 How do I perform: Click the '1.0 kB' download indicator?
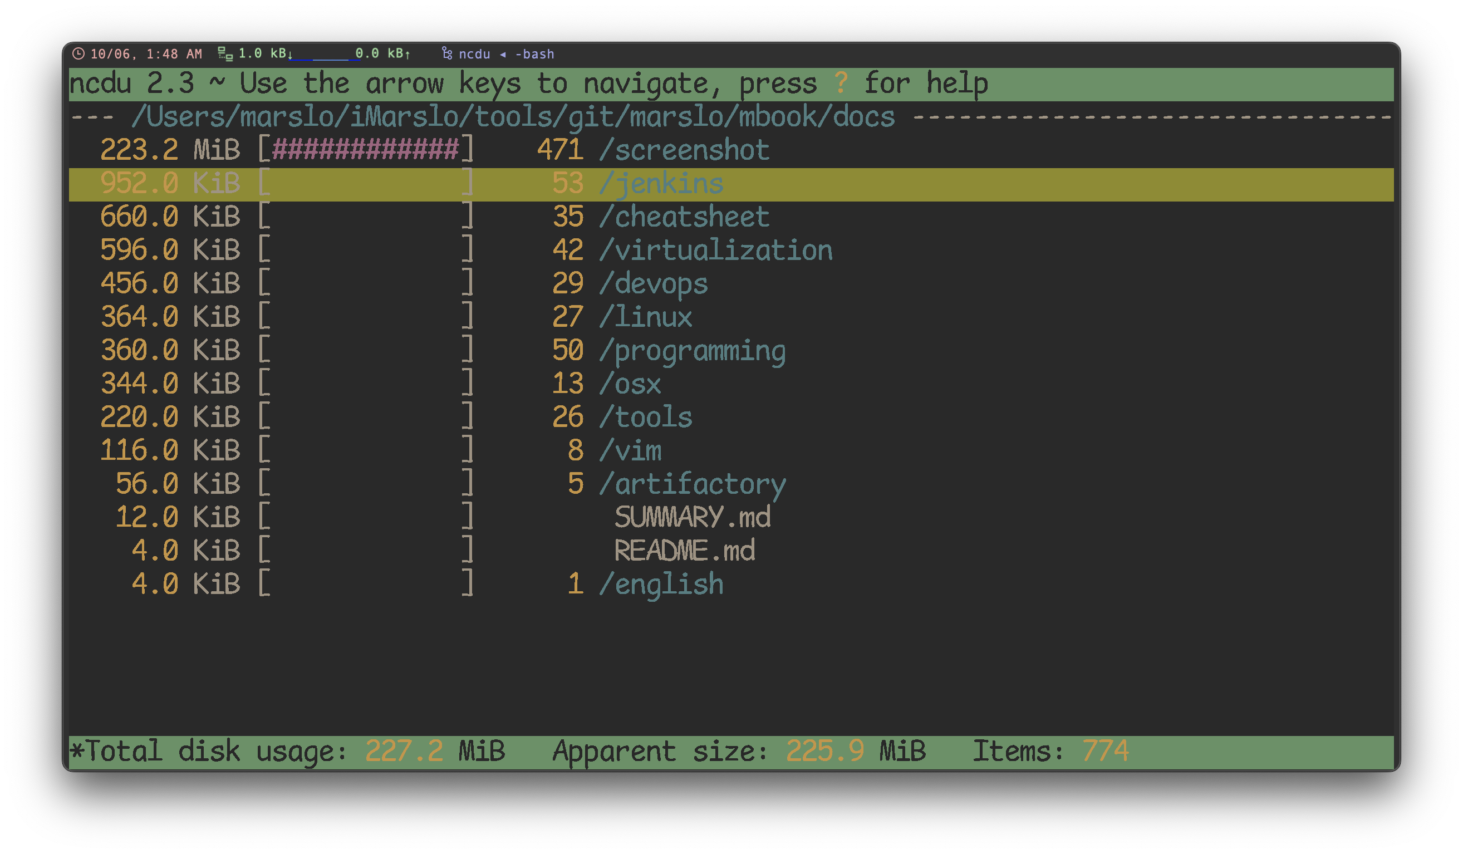point(259,54)
